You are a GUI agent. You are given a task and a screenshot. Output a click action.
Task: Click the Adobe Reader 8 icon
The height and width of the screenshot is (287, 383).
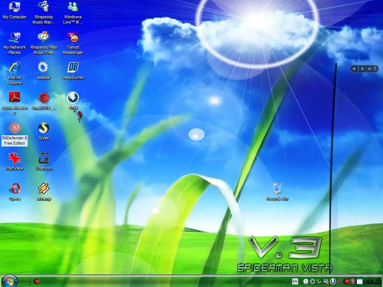click(15, 104)
